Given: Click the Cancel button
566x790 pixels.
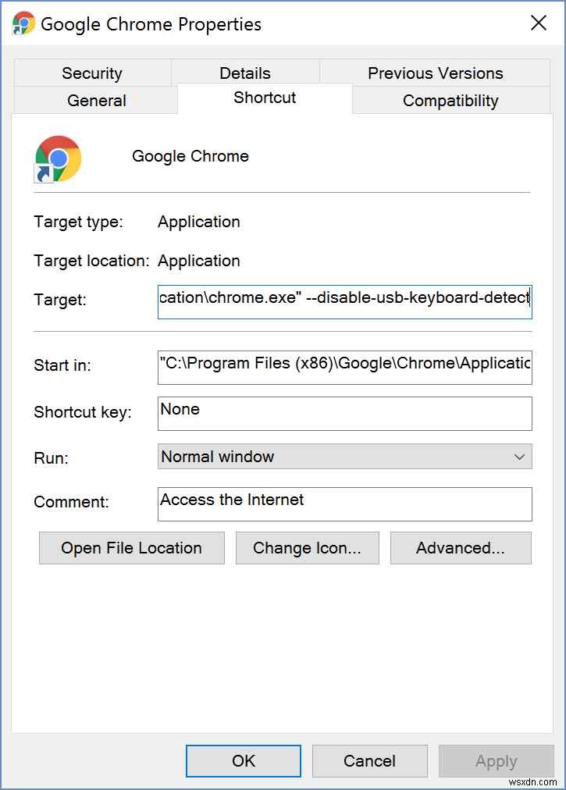Looking at the screenshot, I should 369,760.
